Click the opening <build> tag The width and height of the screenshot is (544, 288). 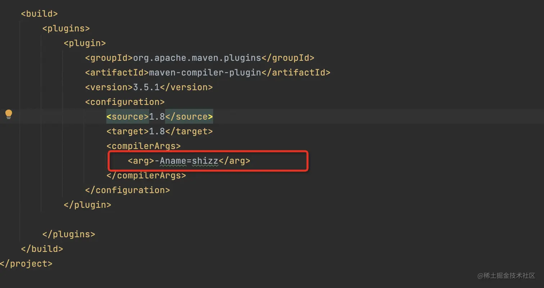click(x=39, y=14)
